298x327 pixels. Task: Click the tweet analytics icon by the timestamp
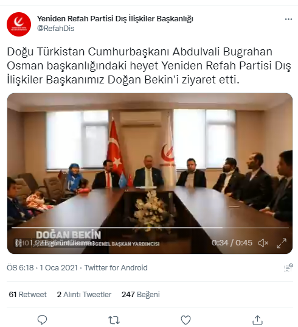pos(288,268)
